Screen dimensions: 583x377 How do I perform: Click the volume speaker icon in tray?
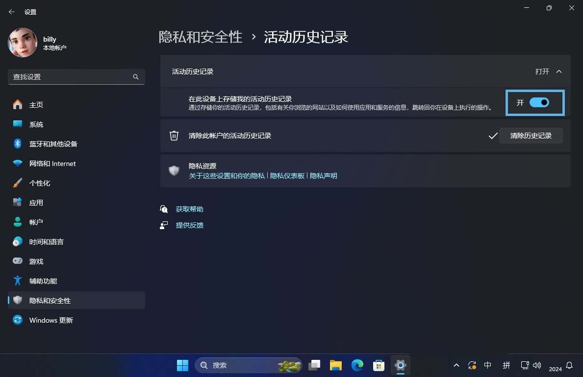(x=537, y=365)
